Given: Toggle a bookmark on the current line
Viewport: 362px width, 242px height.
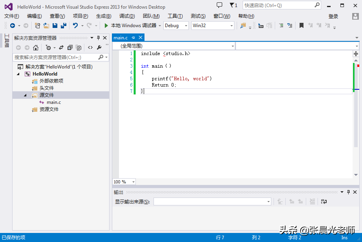Looking at the screenshot, I should point(302,26).
